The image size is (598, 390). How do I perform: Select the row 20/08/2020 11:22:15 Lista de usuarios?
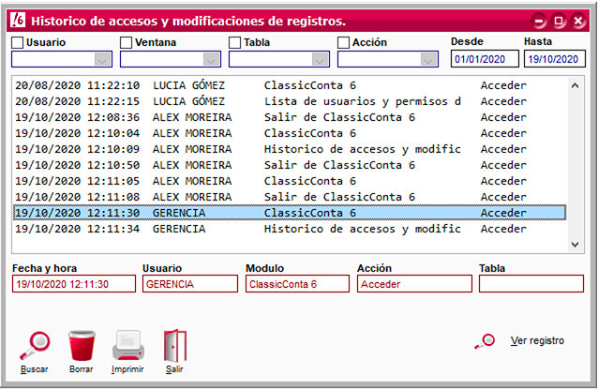[290, 101]
